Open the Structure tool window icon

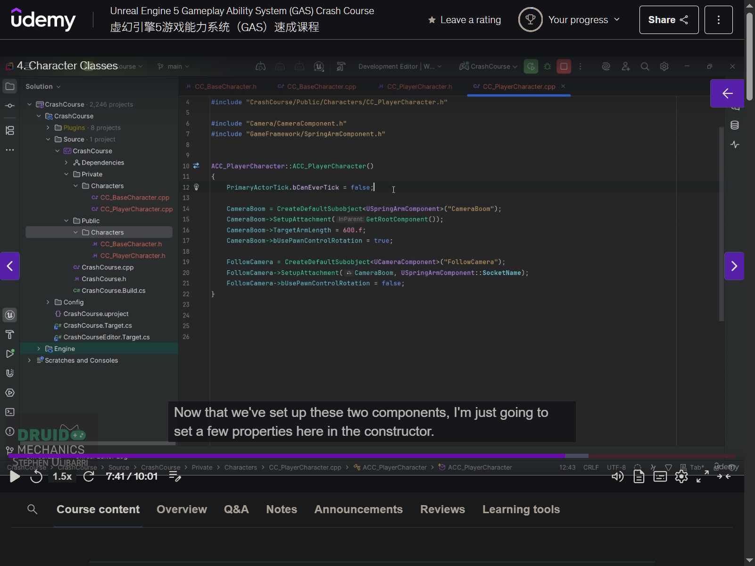[10, 131]
